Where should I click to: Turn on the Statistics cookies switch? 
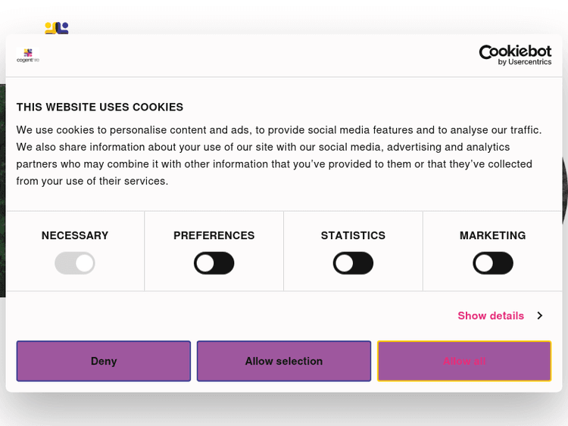pyautogui.click(x=353, y=263)
